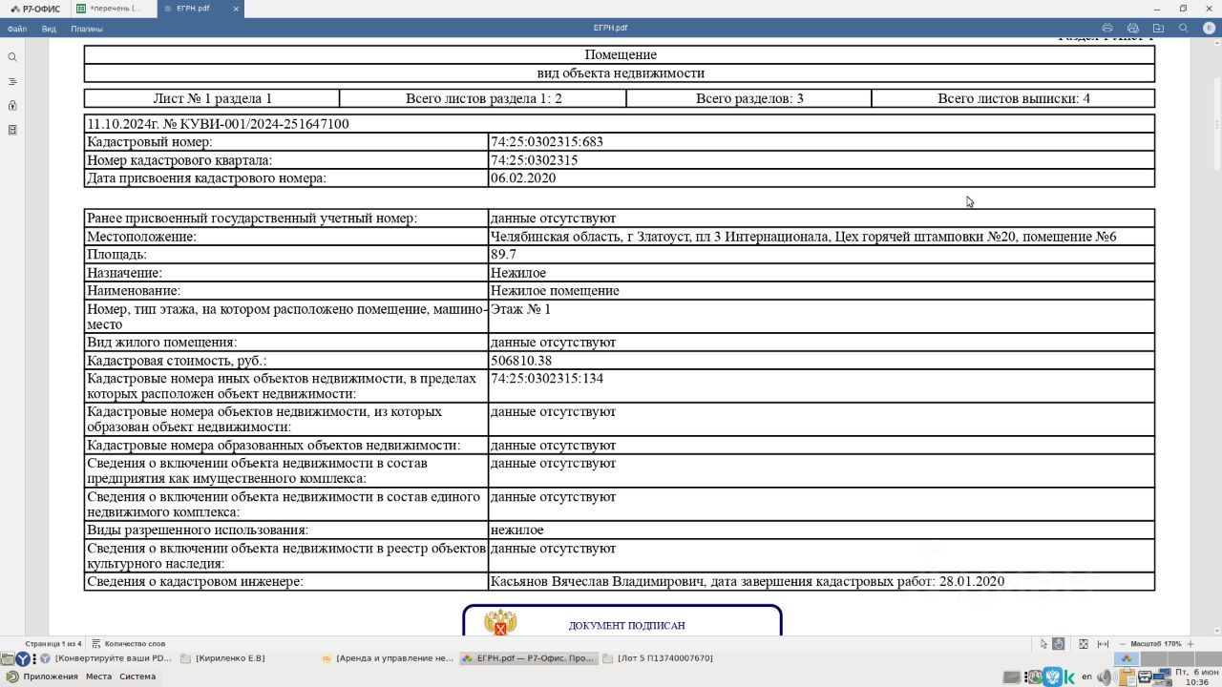Screen dimensions: 1222x687
Task: Click fit to width icon
Action: [x=1103, y=644]
